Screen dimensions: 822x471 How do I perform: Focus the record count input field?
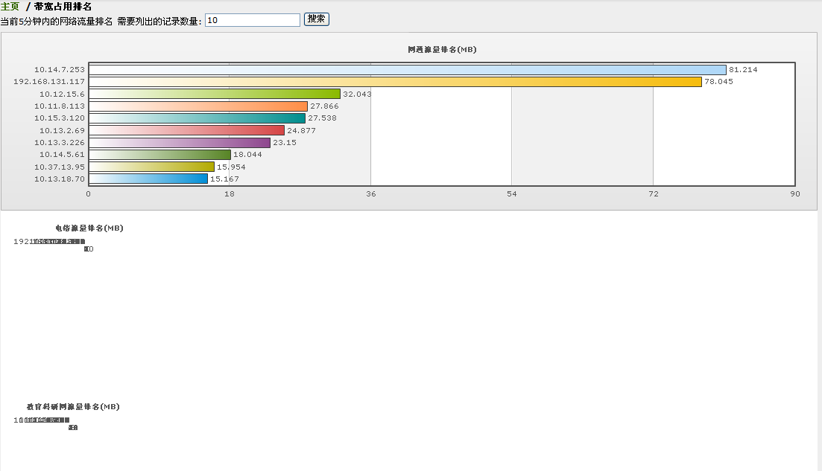click(x=252, y=20)
